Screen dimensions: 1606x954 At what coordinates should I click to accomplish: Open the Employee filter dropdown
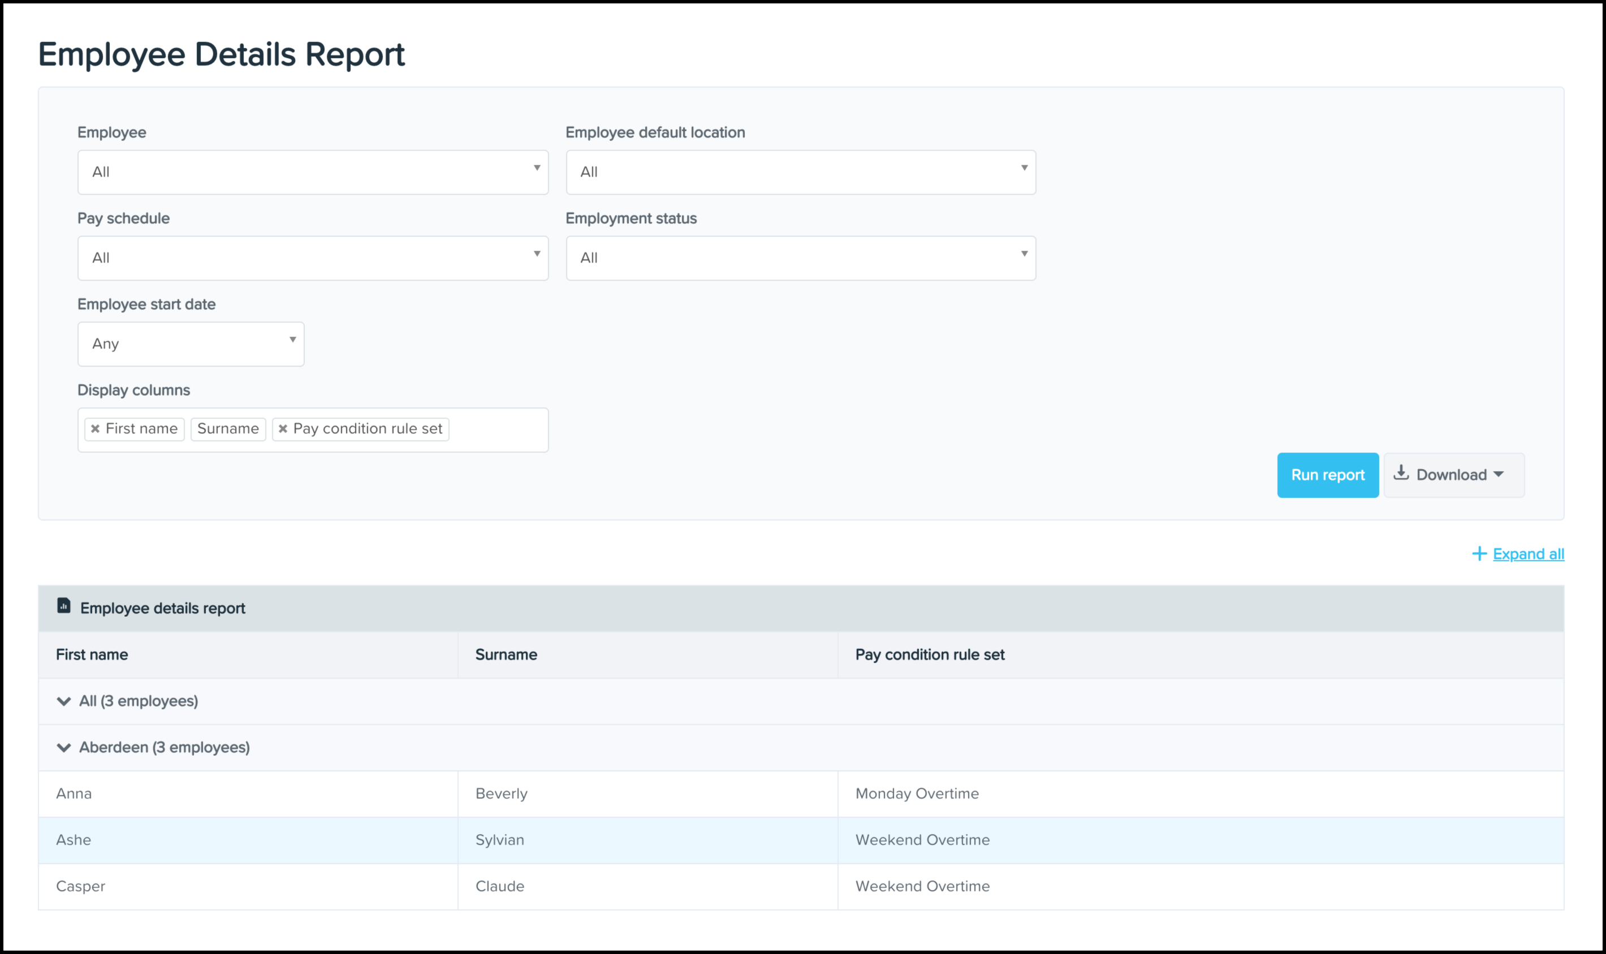(x=313, y=172)
